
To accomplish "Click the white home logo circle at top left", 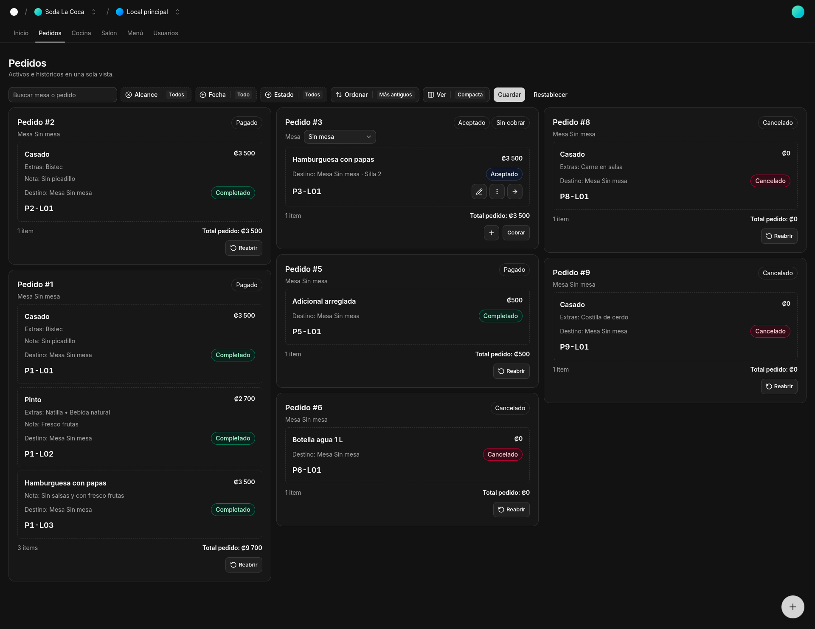I will point(14,12).
